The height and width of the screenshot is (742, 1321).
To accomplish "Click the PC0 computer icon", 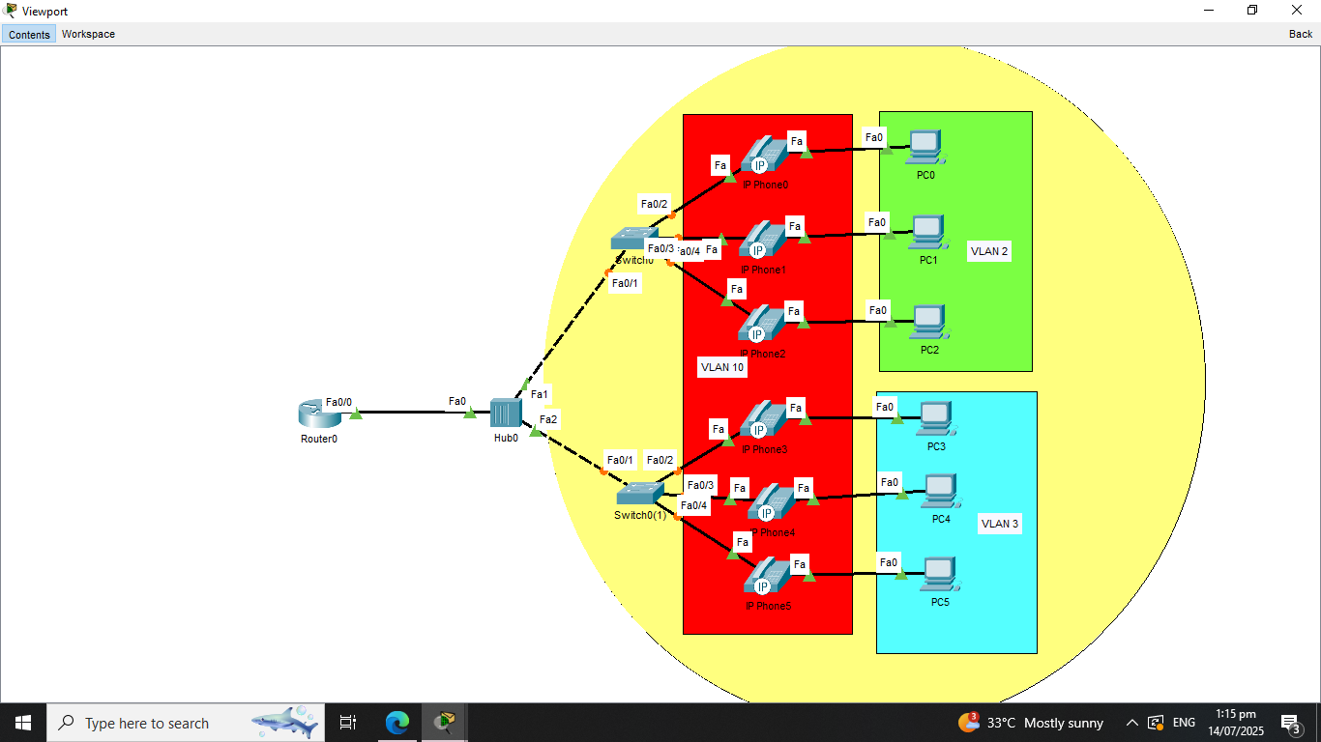I will [x=925, y=148].
